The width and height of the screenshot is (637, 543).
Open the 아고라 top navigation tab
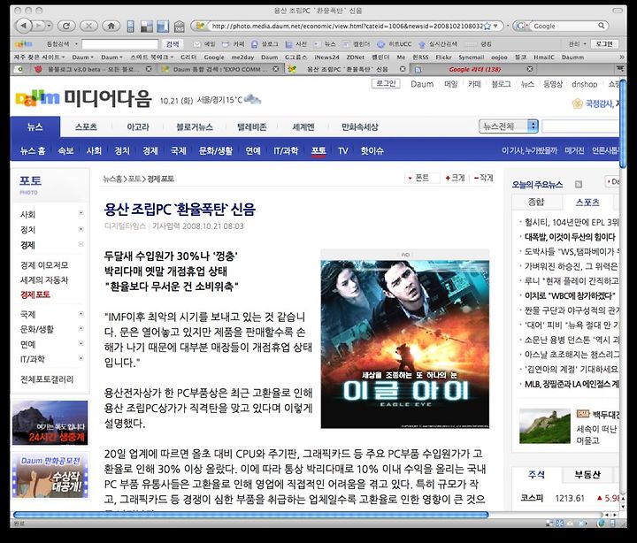138,127
